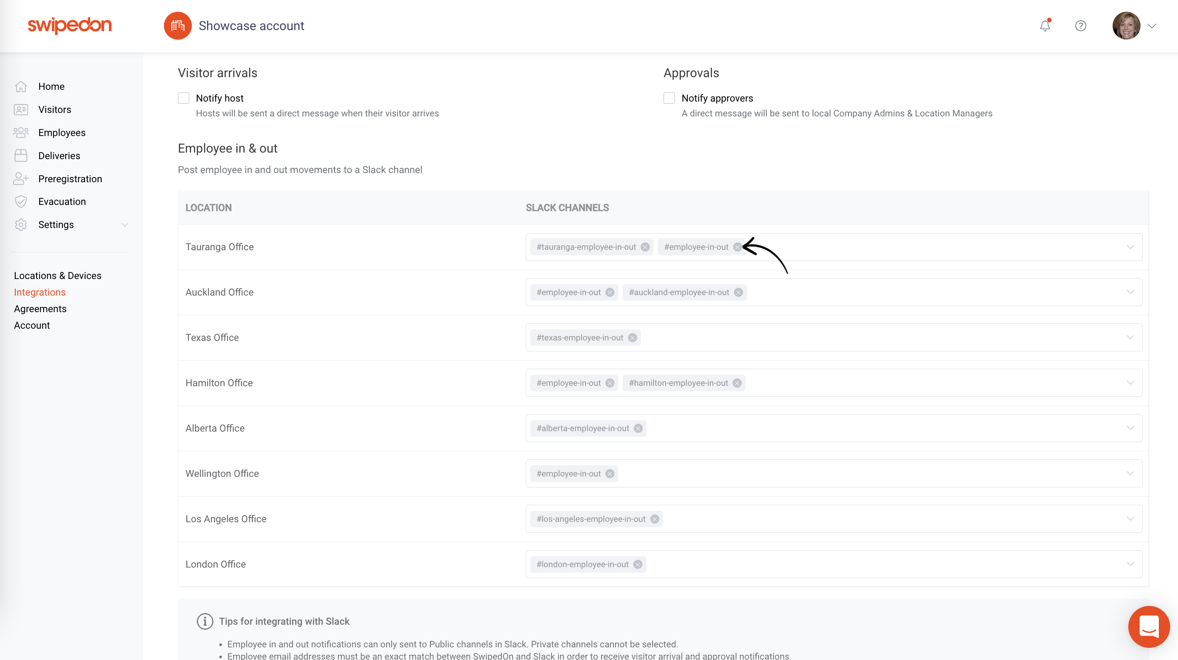This screenshot has height=660, width=1178.
Task: Click the SwipedOn logo
Action: [x=69, y=25]
